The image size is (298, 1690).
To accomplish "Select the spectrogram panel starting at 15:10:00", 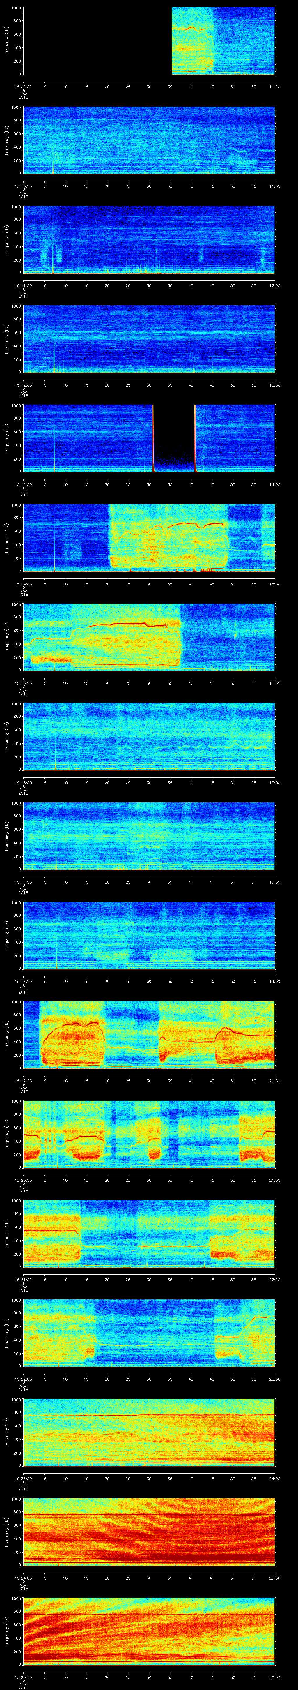I will click(x=149, y=140).
